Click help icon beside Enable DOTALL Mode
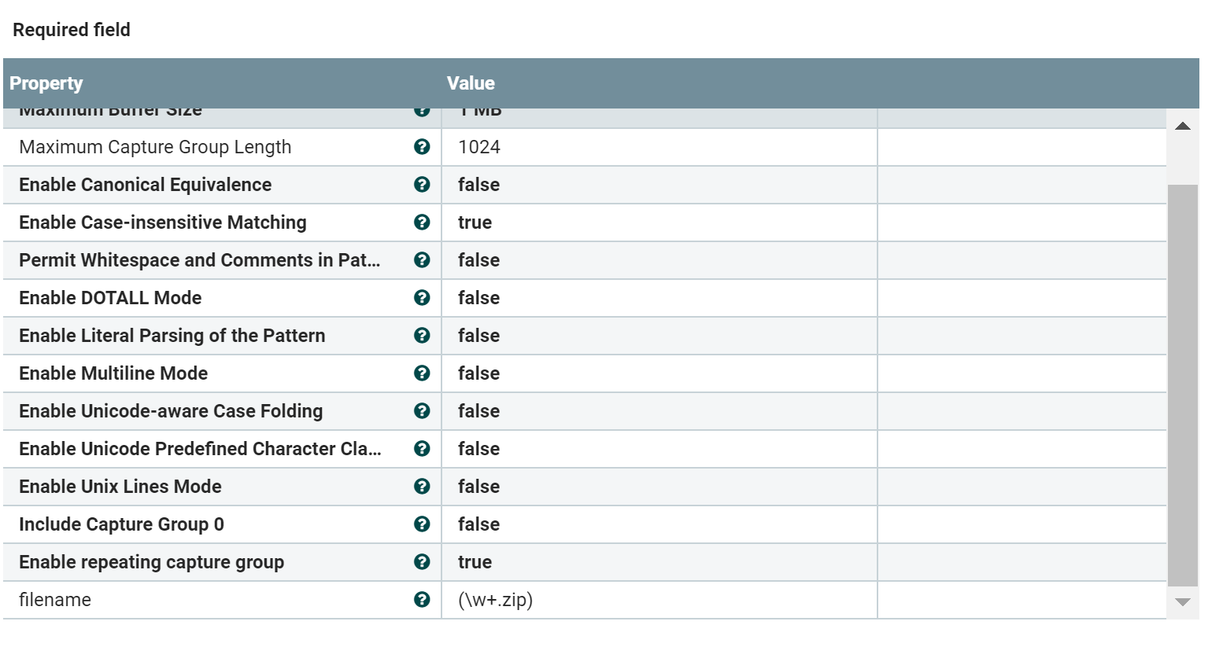1223x647 pixels. pyautogui.click(x=422, y=298)
